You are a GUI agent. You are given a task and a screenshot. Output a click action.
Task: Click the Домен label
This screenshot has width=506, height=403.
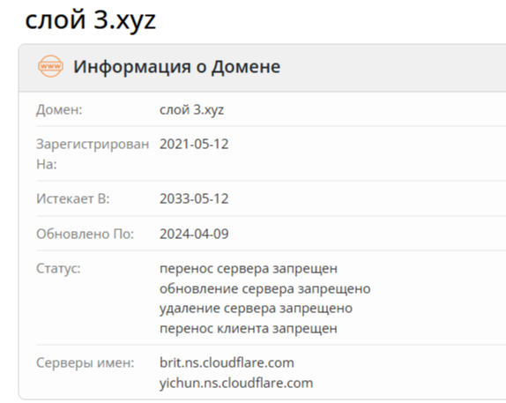tap(59, 110)
